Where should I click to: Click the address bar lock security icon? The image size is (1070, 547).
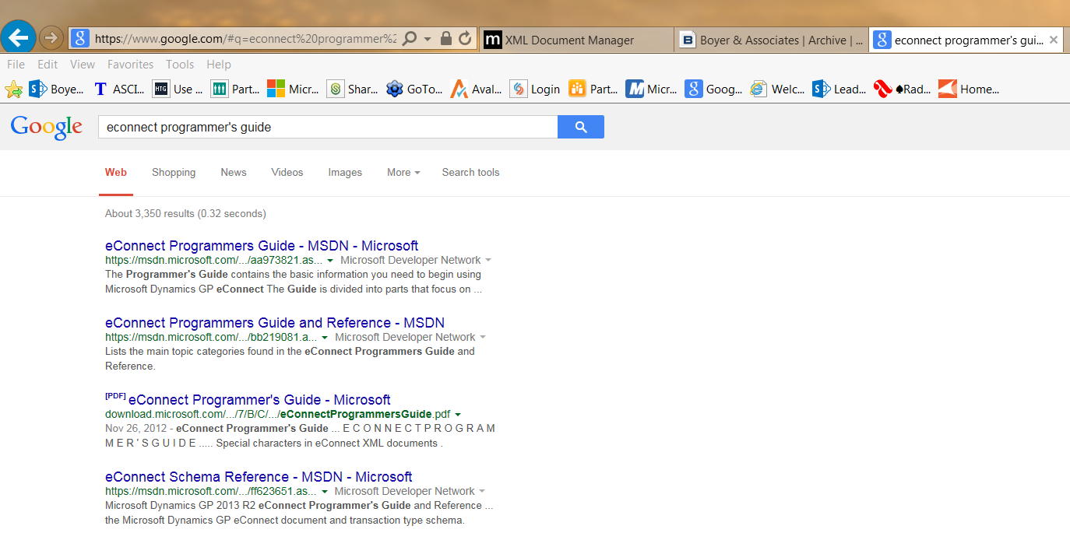point(446,38)
